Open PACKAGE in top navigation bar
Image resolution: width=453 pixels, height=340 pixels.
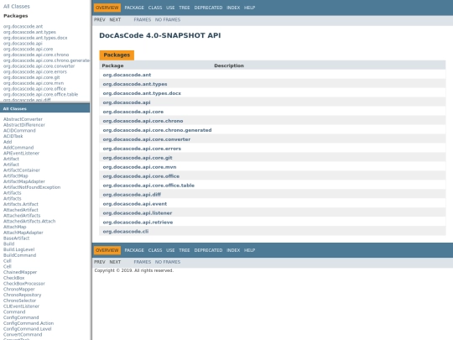tap(134, 8)
